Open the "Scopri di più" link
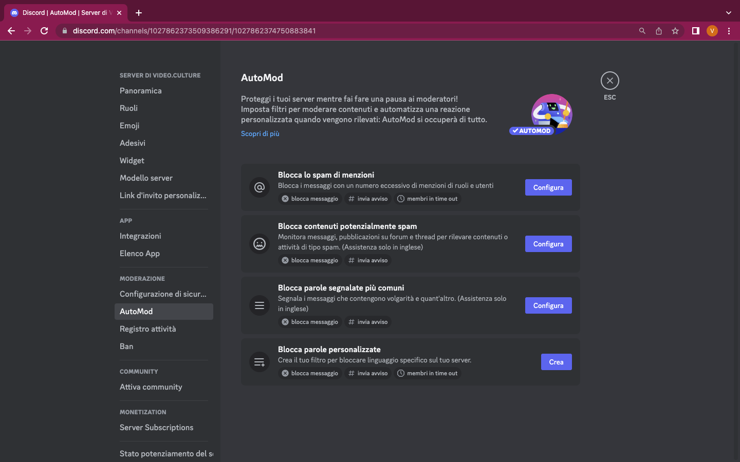The height and width of the screenshot is (462, 740). tap(260, 133)
